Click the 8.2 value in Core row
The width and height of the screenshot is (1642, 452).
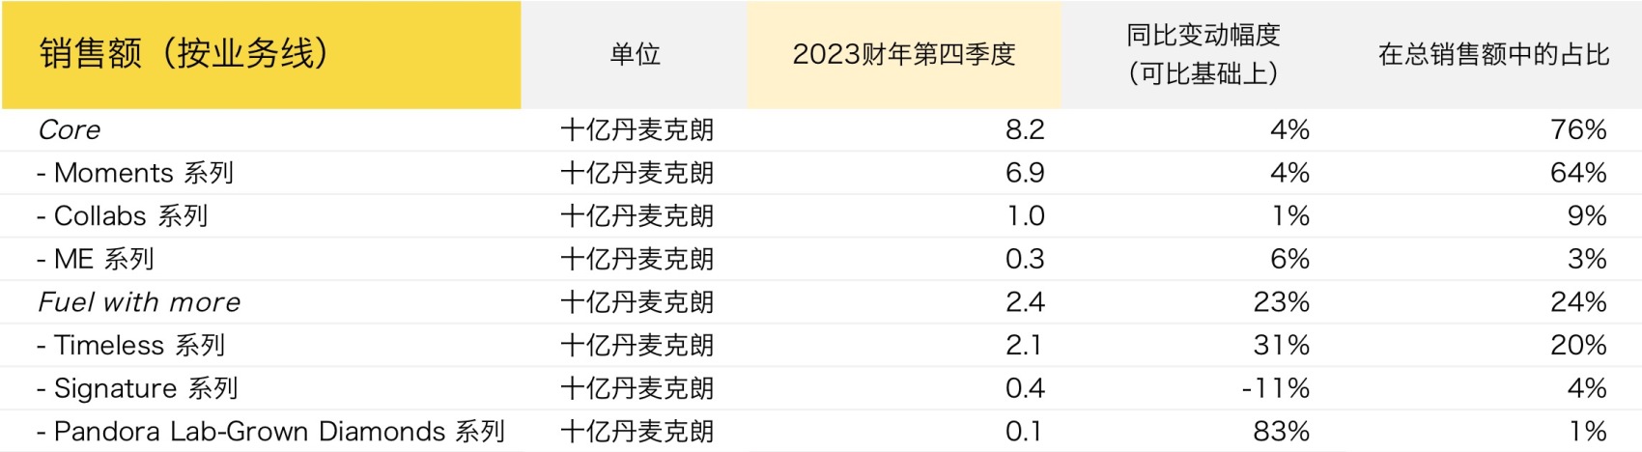point(1025,129)
